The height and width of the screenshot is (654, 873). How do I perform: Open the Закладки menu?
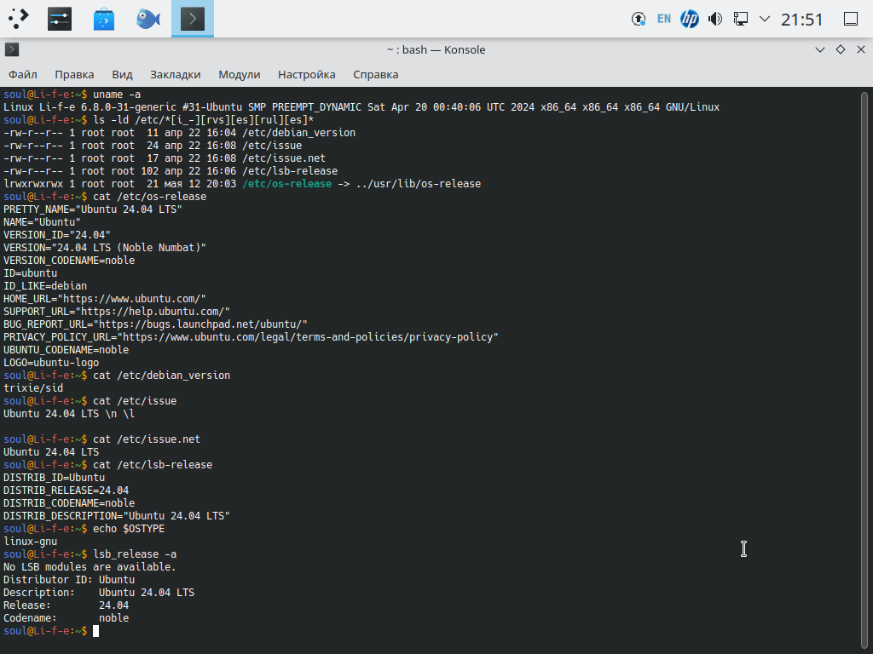(176, 75)
